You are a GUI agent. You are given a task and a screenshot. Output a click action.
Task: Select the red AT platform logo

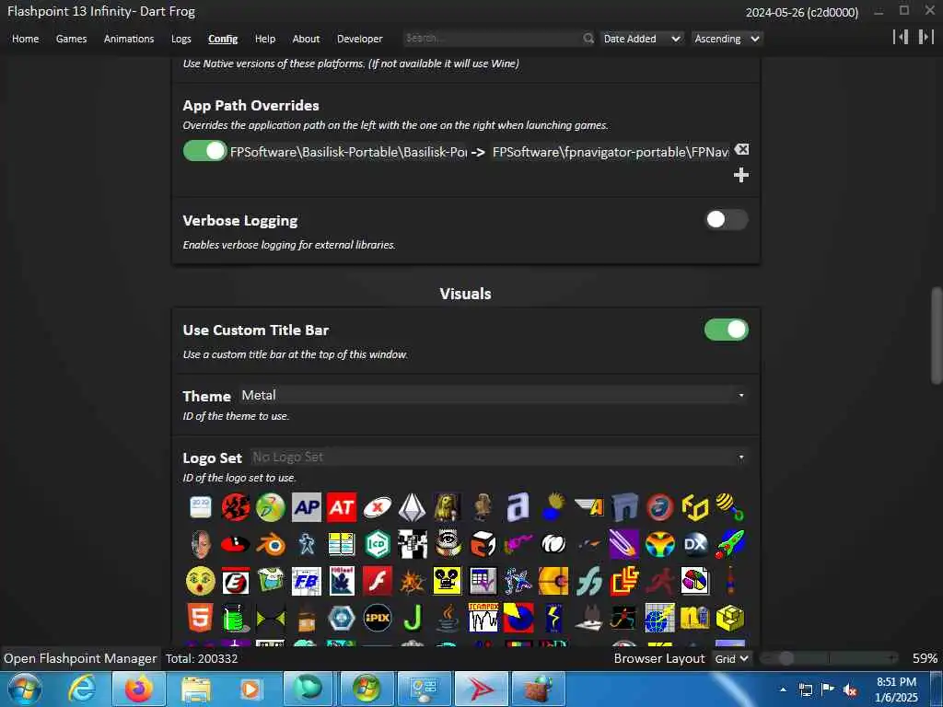[342, 507]
